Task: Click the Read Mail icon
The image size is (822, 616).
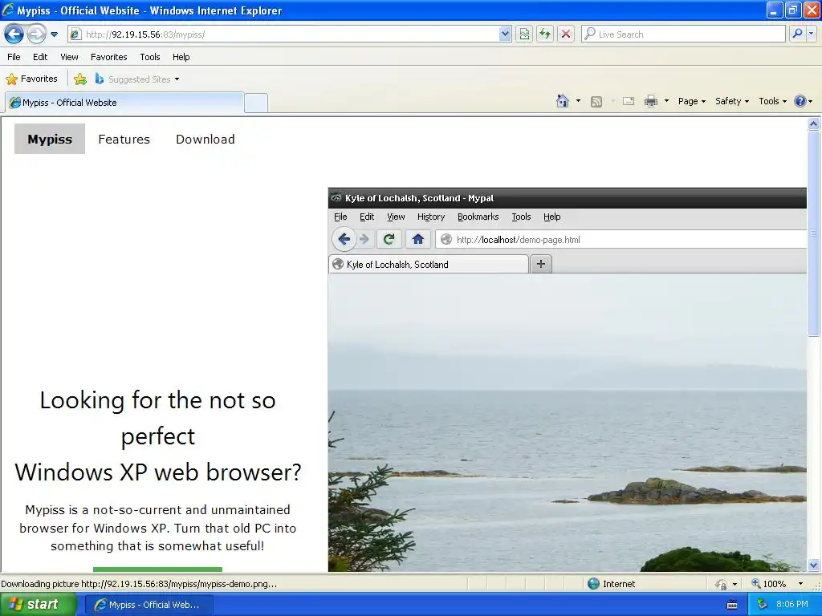Action: (629, 101)
